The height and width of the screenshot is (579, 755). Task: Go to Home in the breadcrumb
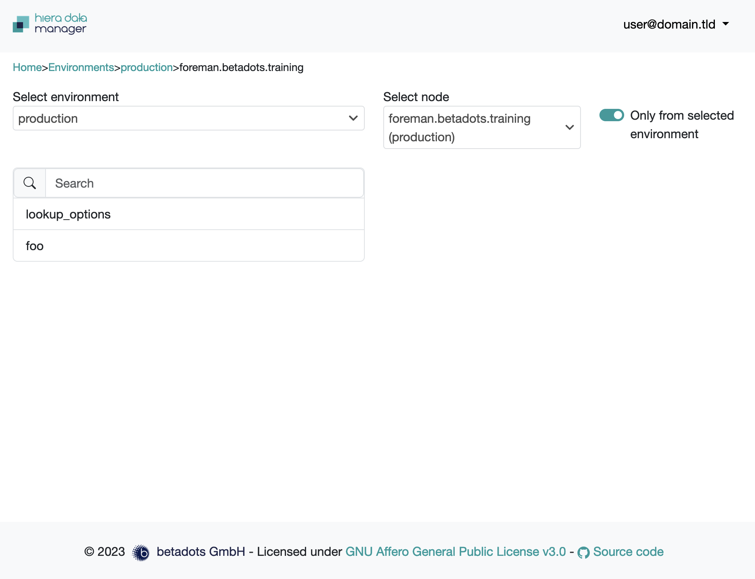coord(27,67)
